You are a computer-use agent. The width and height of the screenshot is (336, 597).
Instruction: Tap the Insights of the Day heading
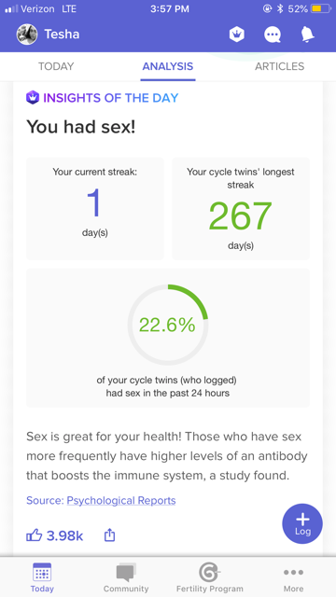102,98
